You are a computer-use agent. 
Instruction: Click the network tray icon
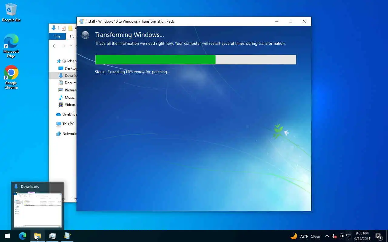(349, 236)
